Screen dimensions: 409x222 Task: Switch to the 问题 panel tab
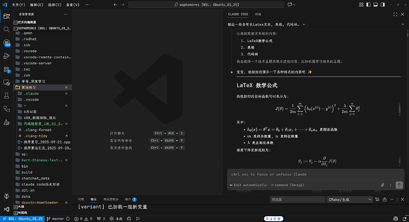coord(81,200)
